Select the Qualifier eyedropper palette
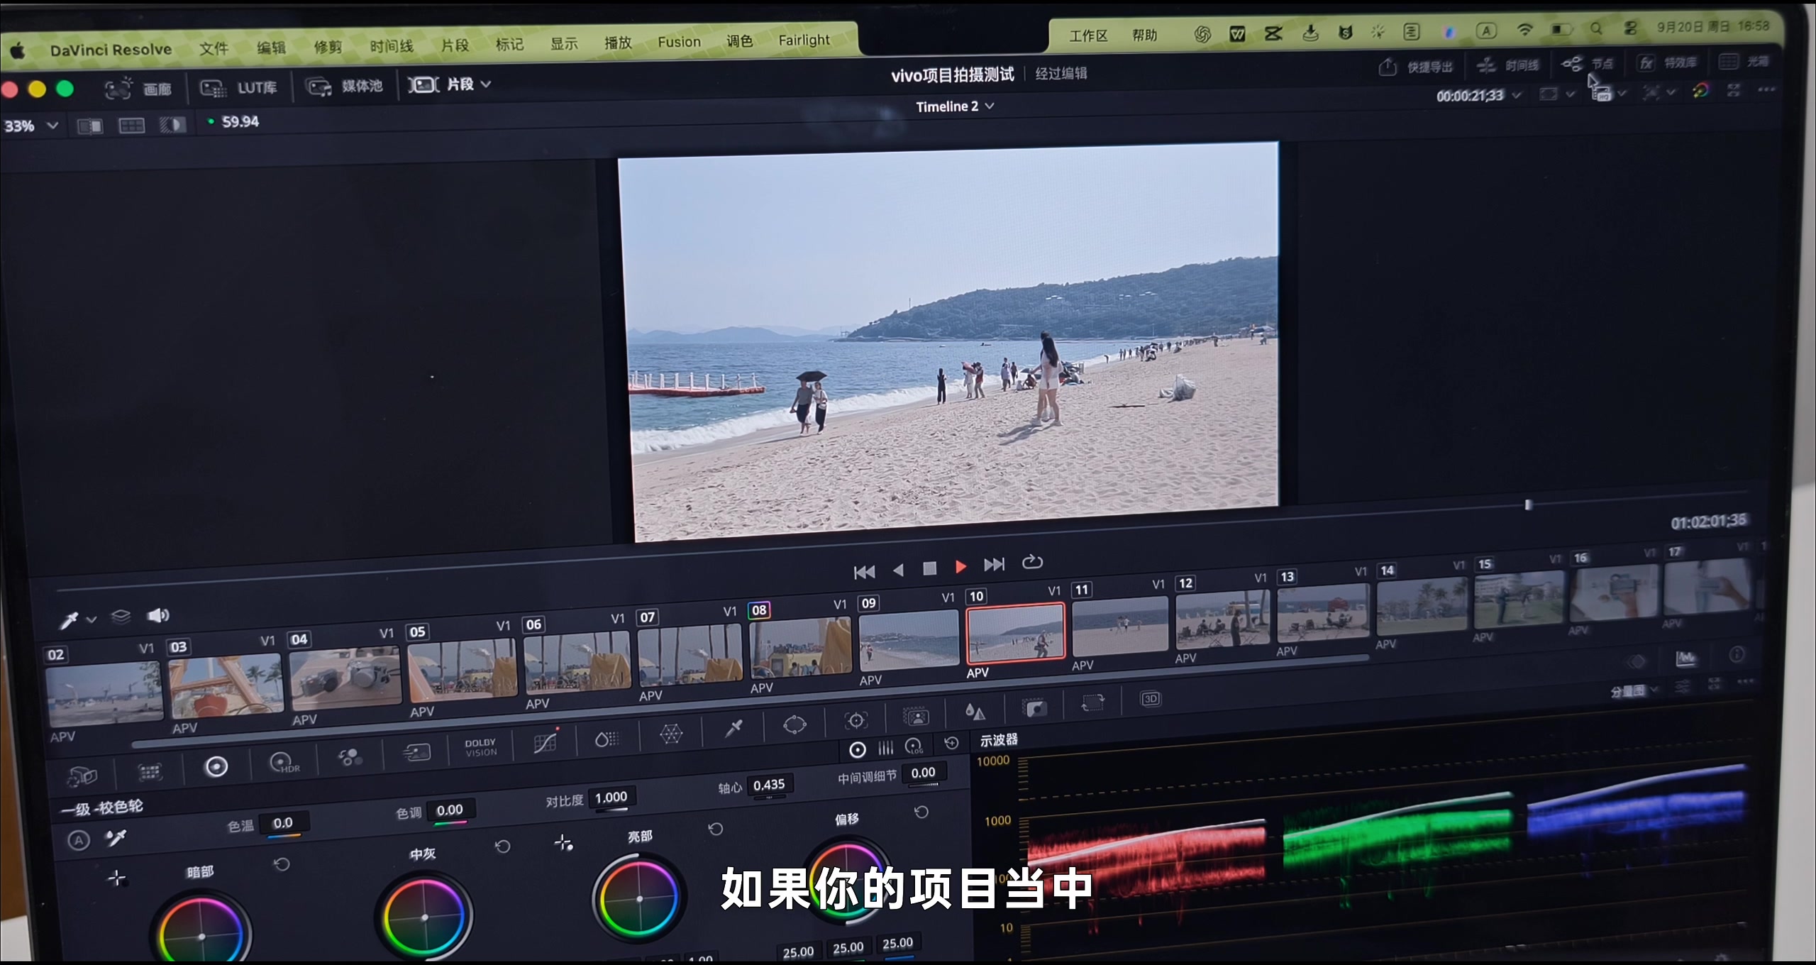Screen dimensions: 1816x965 (733, 727)
